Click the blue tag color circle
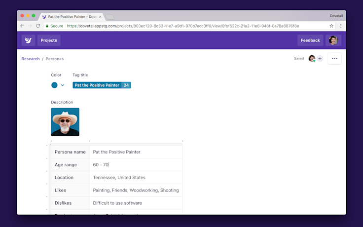Viewport: 363px width, 227px height. pos(54,85)
